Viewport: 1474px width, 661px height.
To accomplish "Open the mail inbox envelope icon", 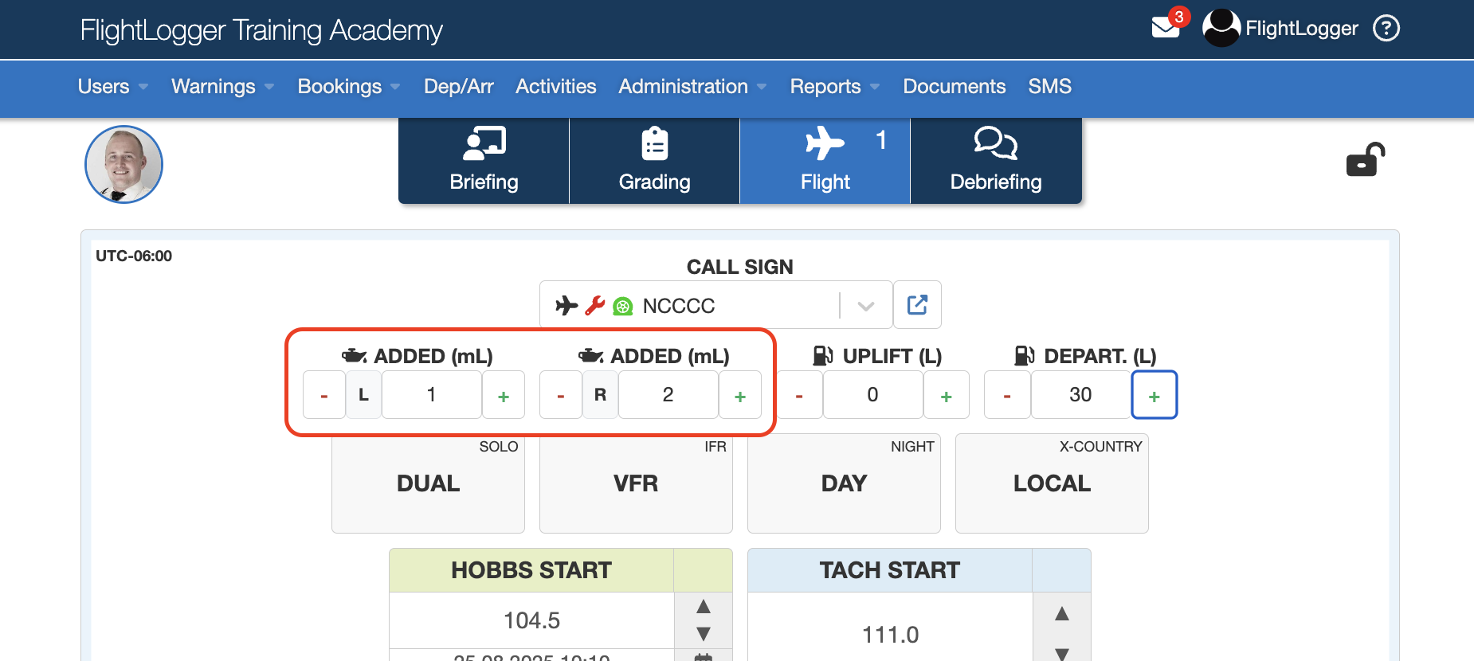I will point(1166,28).
